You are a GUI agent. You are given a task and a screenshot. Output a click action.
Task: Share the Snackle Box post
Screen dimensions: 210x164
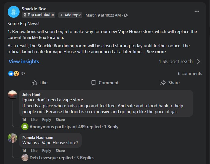pos(170,83)
